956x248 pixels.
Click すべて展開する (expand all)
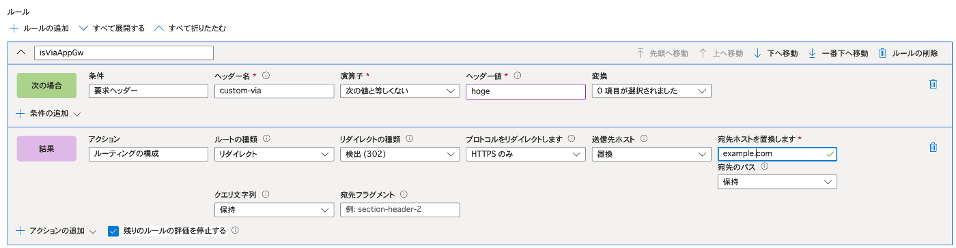(x=112, y=29)
